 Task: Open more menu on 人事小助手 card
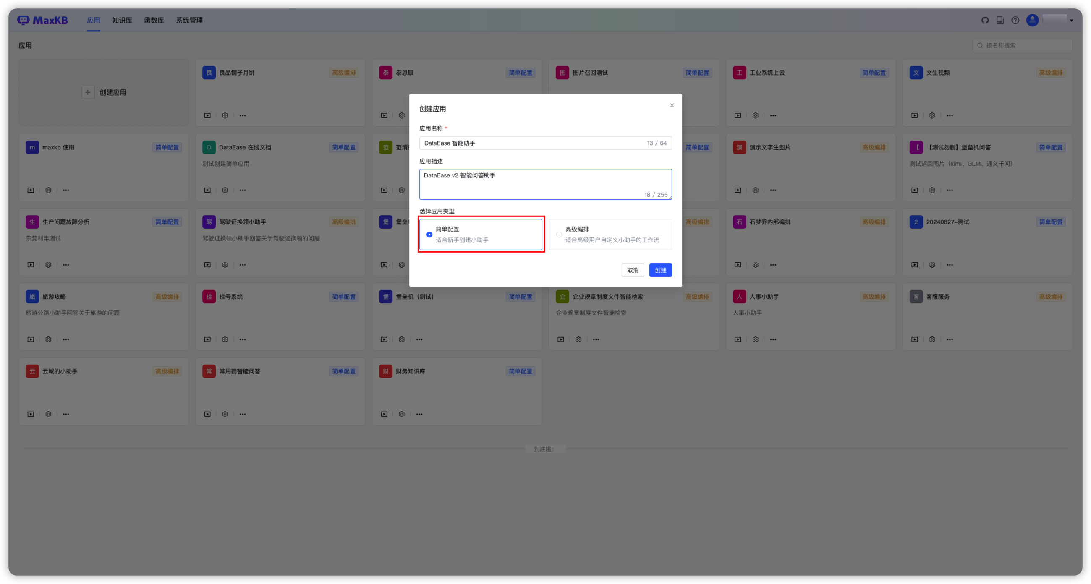click(x=773, y=339)
